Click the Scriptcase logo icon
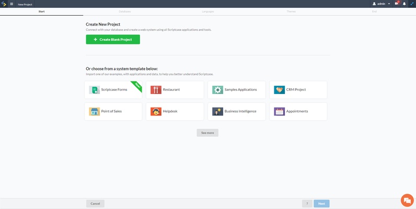The image size is (416, 209). (x=4, y=4)
